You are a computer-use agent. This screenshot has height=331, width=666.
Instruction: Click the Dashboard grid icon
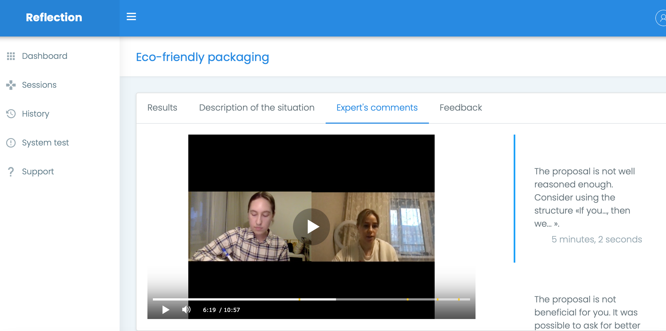11,56
